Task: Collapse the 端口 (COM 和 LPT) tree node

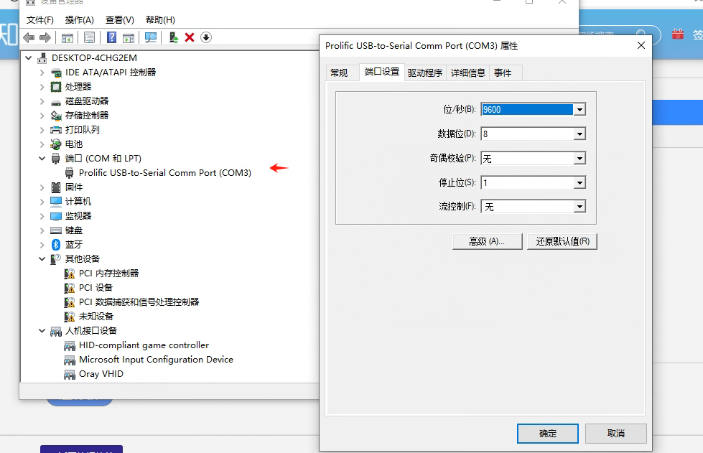Action: pos(42,158)
